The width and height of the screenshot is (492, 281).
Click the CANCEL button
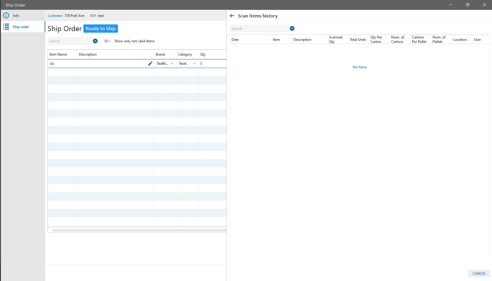[x=479, y=274]
